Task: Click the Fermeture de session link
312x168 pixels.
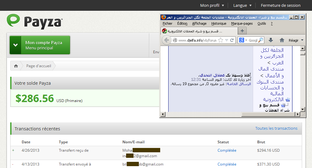Action: tap(281, 5)
